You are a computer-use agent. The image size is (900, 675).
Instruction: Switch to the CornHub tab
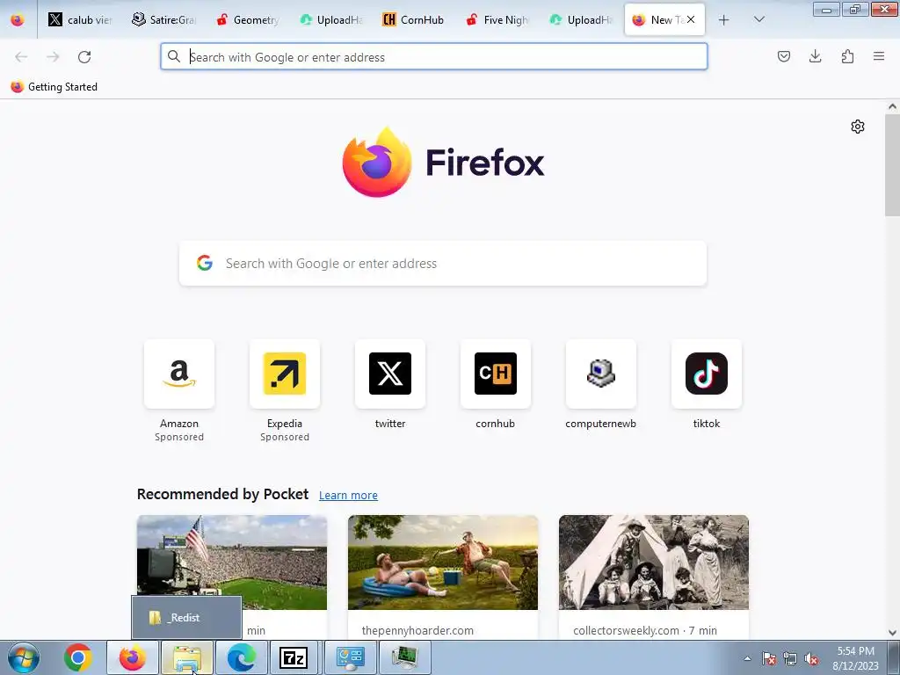[415, 19]
